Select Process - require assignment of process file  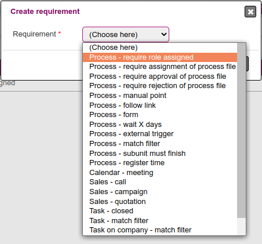coord(160,67)
